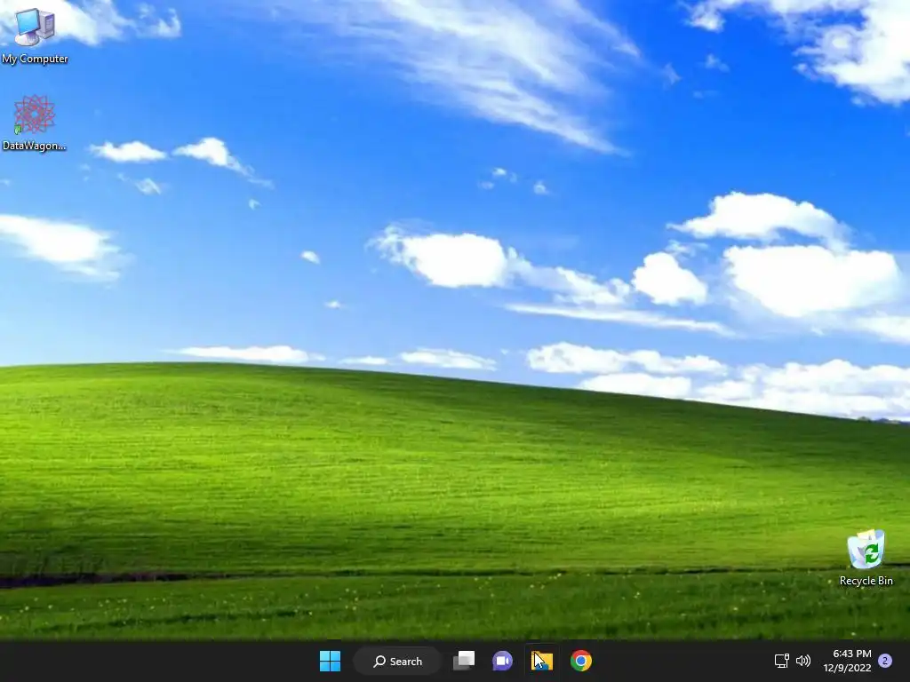Open the Windows Start menu
Screen dimensions: 910x682
click(331, 661)
